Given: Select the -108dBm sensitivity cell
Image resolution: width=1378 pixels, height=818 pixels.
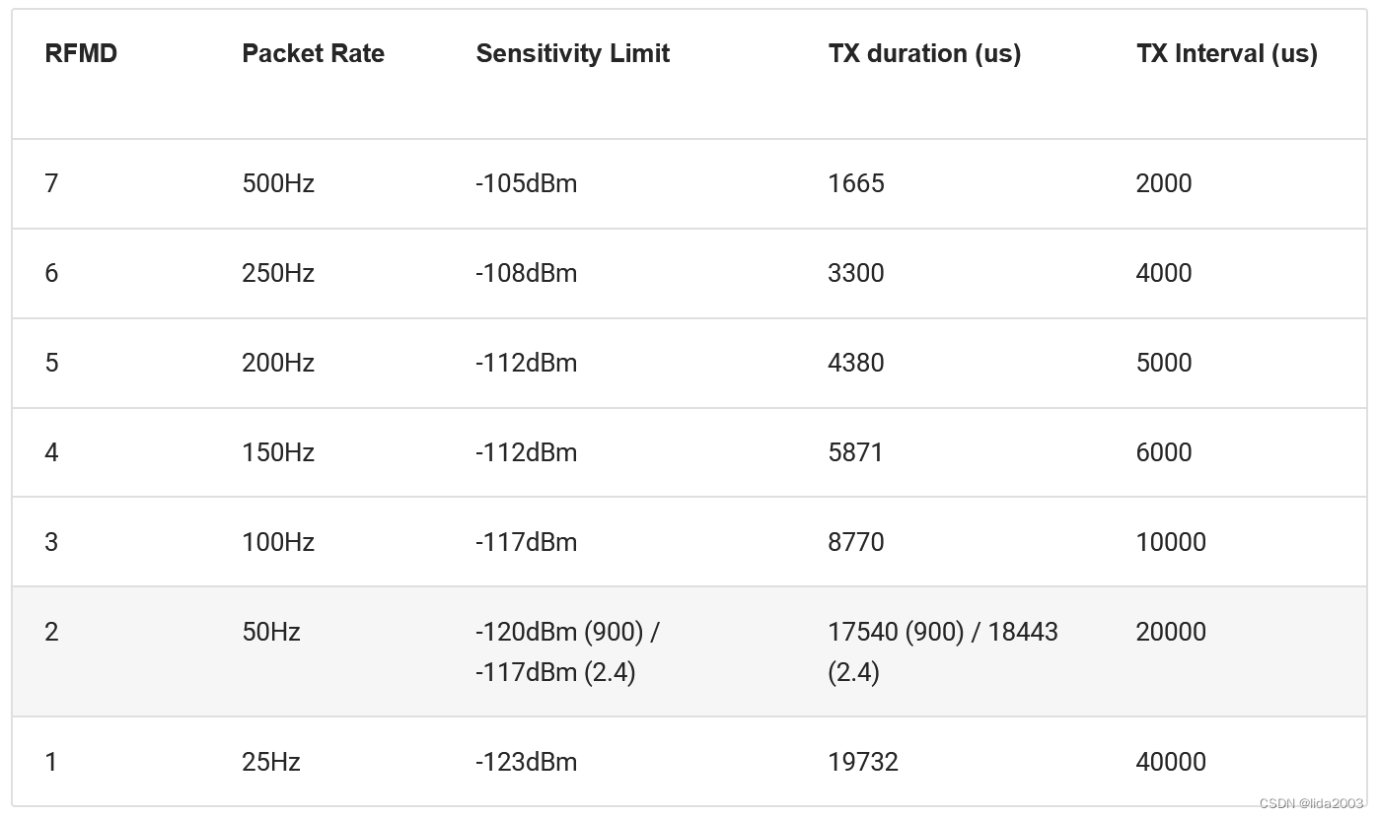Looking at the screenshot, I should point(526,273).
